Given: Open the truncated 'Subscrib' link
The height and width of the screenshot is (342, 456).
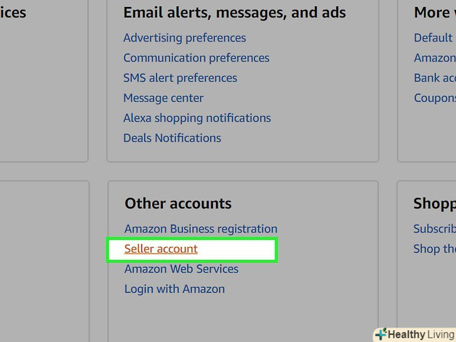Looking at the screenshot, I should pyautogui.click(x=435, y=229).
